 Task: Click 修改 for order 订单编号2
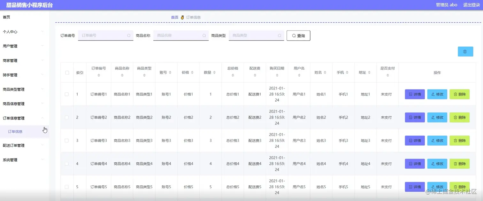point(437,117)
